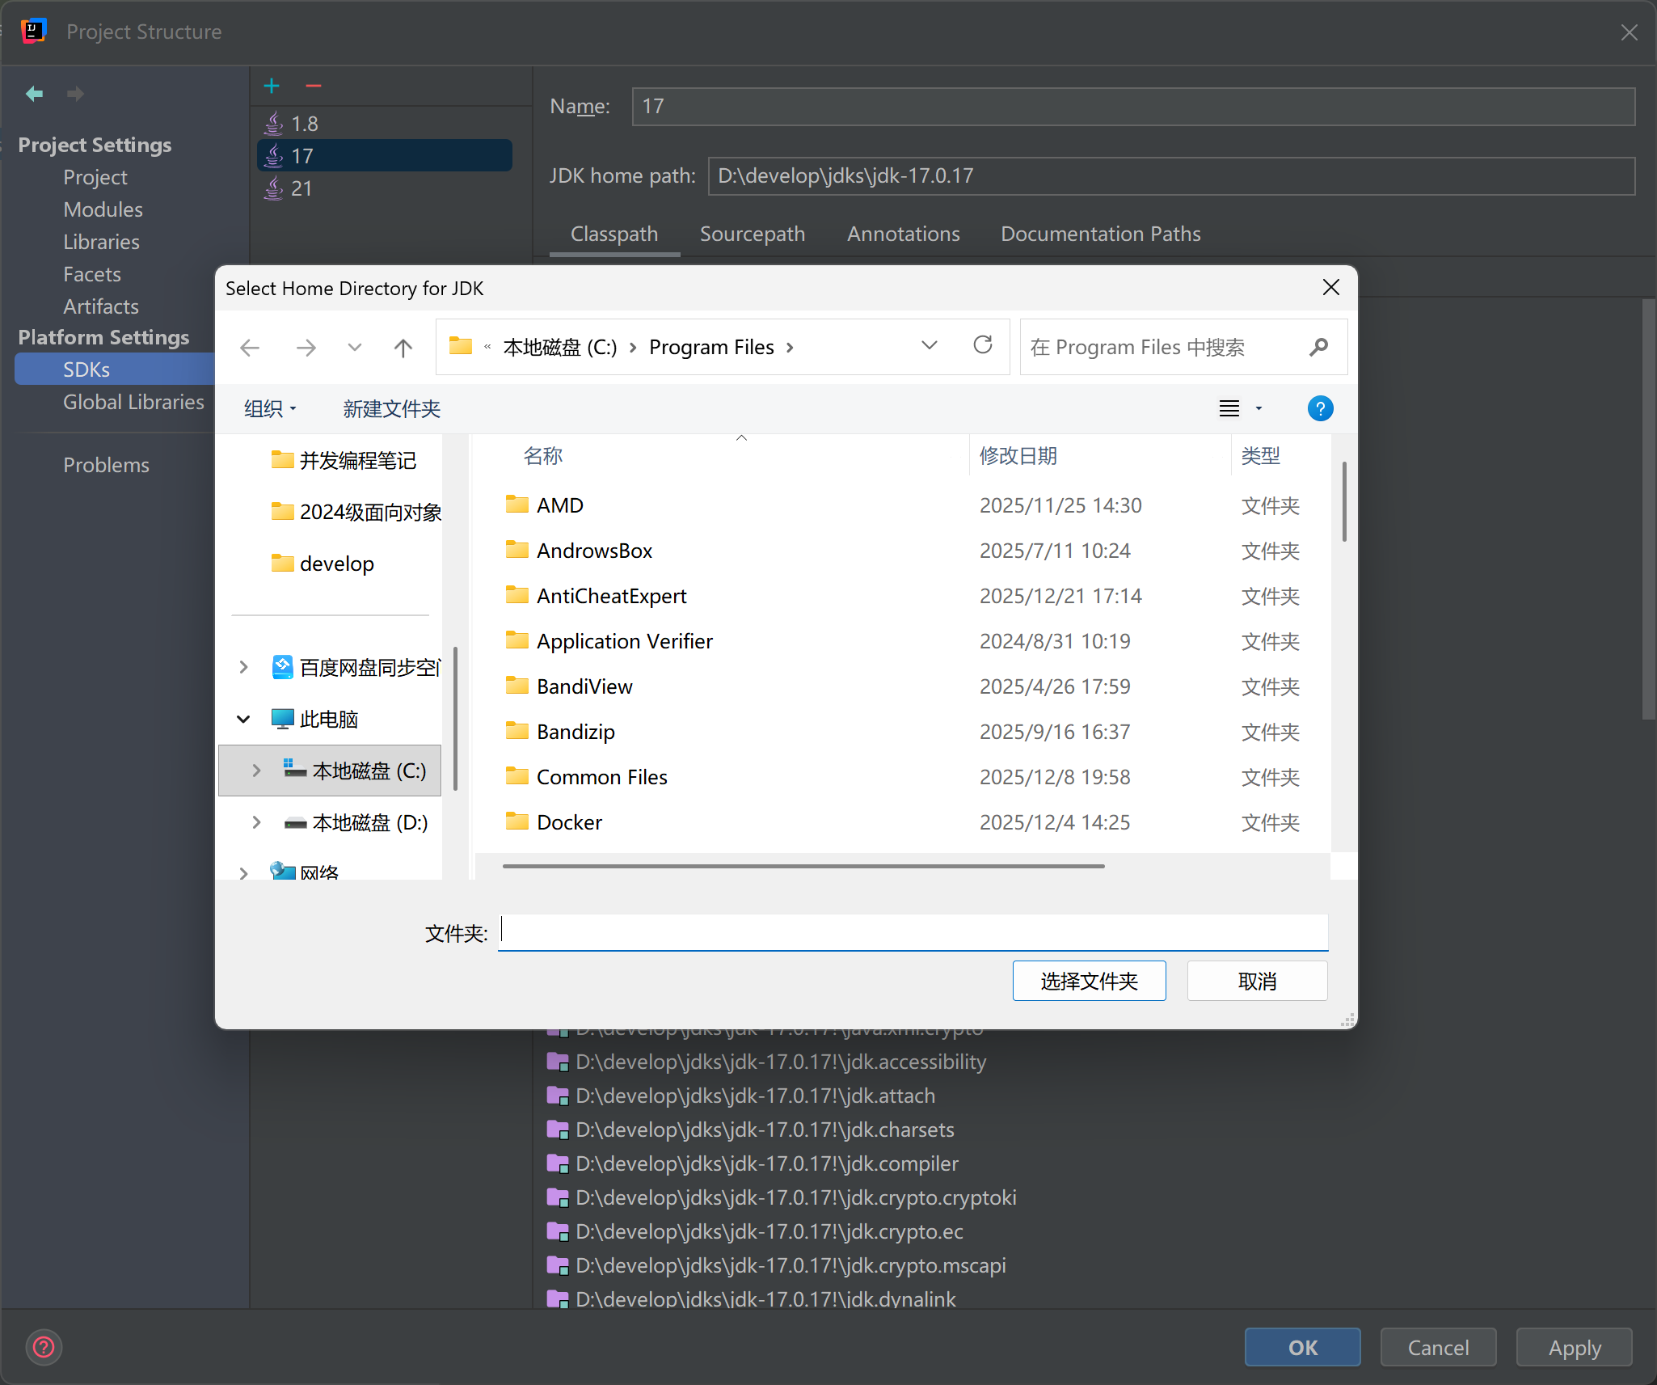1657x1385 pixels.
Task: Expand the 本地磁盘 (D:) drive
Action: pos(255,822)
